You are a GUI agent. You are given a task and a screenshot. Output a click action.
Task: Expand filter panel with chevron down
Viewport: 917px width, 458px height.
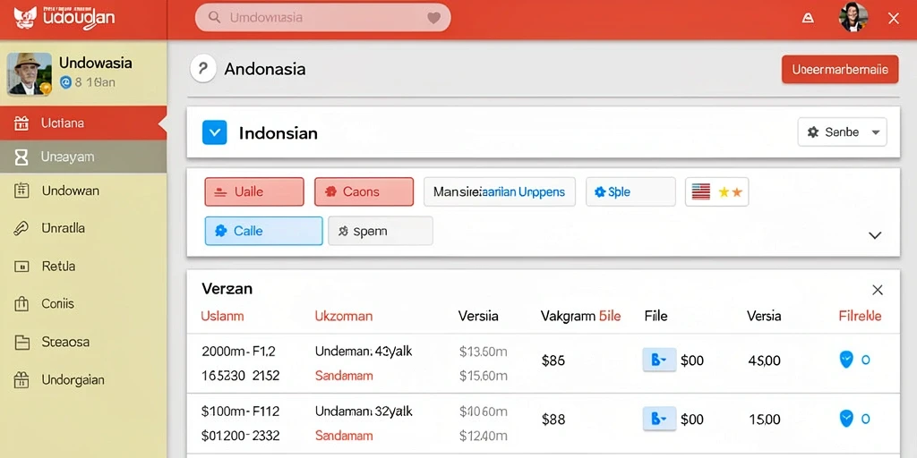(x=875, y=235)
